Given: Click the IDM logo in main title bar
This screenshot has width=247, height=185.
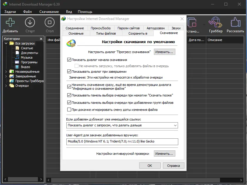Looking at the screenshot, I should point(5,4).
